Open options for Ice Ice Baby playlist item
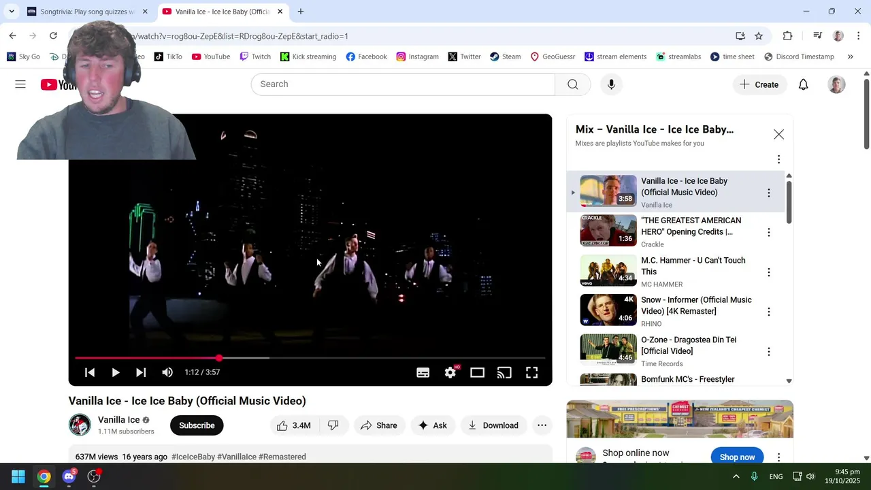 769,193
